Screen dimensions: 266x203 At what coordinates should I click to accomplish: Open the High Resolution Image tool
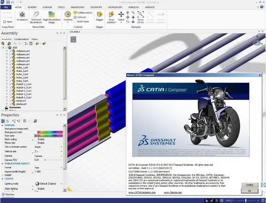[51, 17]
